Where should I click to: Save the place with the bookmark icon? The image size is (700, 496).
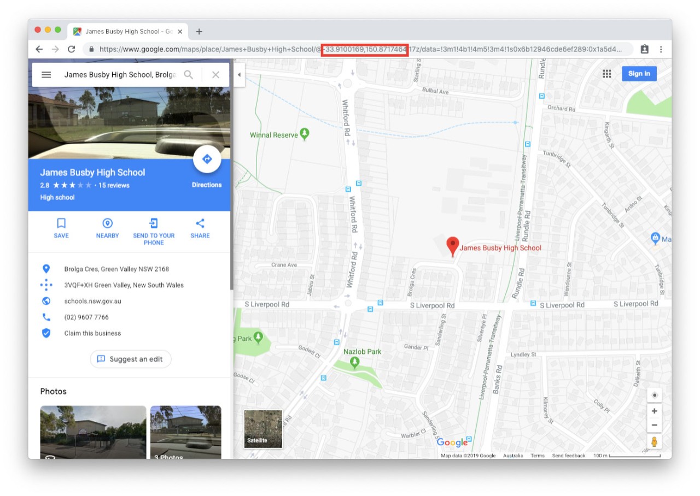click(61, 223)
